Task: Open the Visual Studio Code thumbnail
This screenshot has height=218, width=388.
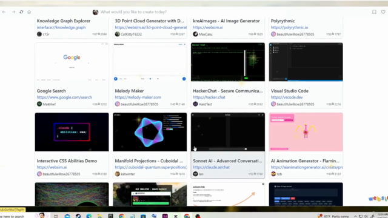Action: tap(306, 62)
